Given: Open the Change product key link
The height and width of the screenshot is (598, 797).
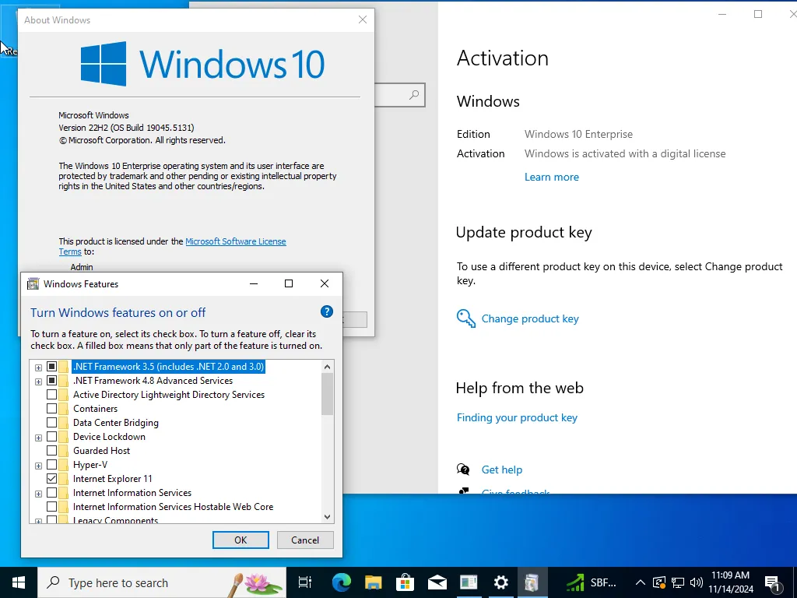Looking at the screenshot, I should coord(530,318).
